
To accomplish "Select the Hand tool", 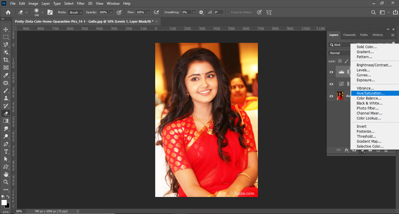I will [x=6, y=174].
